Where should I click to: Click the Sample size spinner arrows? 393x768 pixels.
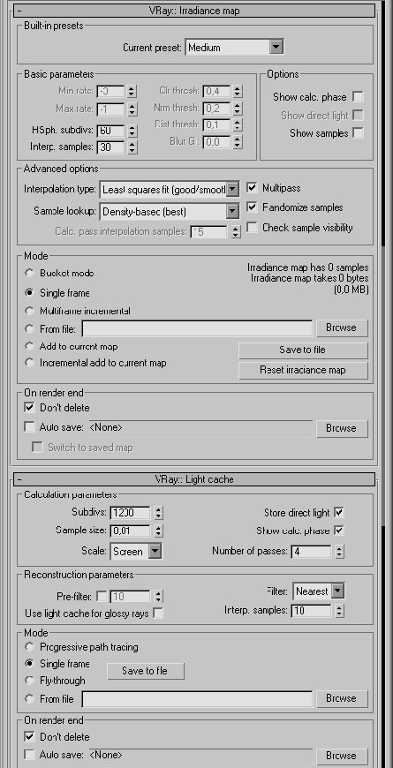coord(158,531)
